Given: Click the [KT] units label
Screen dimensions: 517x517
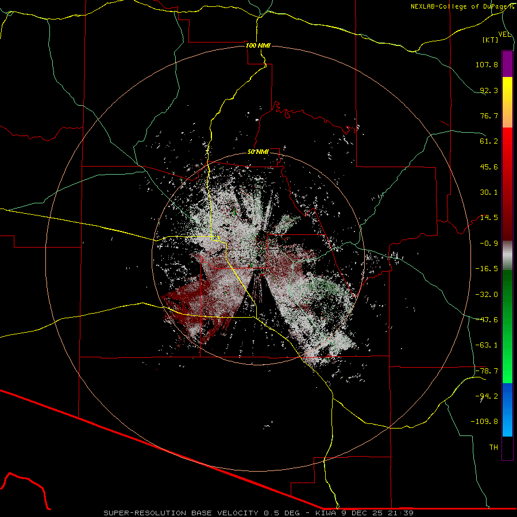Looking at the screenshot, I should point(491,40).
